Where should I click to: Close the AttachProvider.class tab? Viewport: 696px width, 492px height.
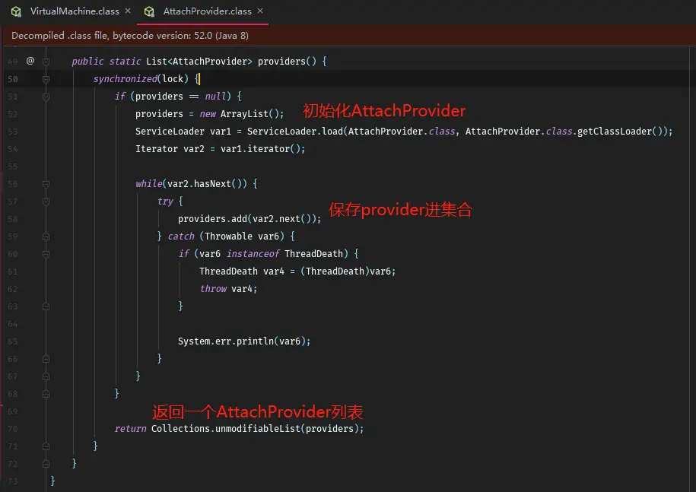(260, 11)
